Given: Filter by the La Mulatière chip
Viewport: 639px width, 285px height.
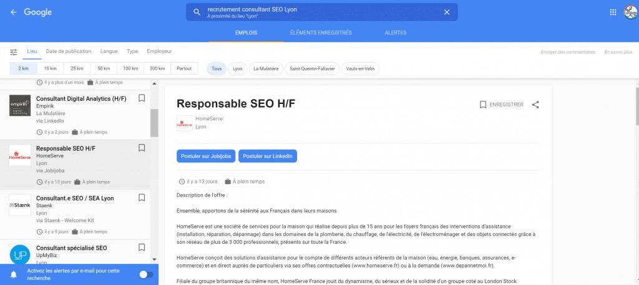Looking at the screenshot, I should point(266,68).
